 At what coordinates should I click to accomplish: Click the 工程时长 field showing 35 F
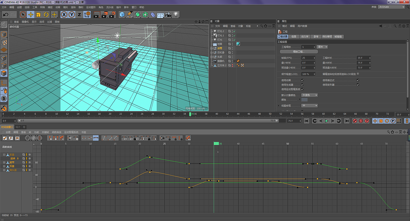coord(364,58)
